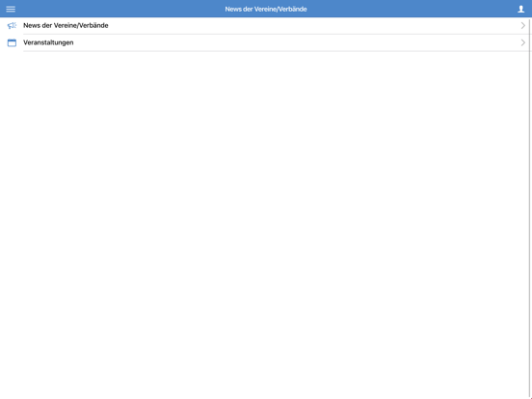Open 'Veranstaltungen' list entry
This screenshot has width=532, height=399.
coord(266,42)
